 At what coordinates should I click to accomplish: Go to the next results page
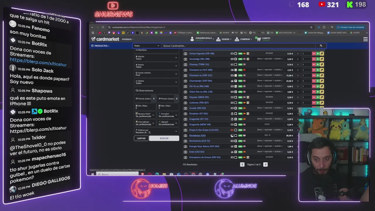coord(265,164)
